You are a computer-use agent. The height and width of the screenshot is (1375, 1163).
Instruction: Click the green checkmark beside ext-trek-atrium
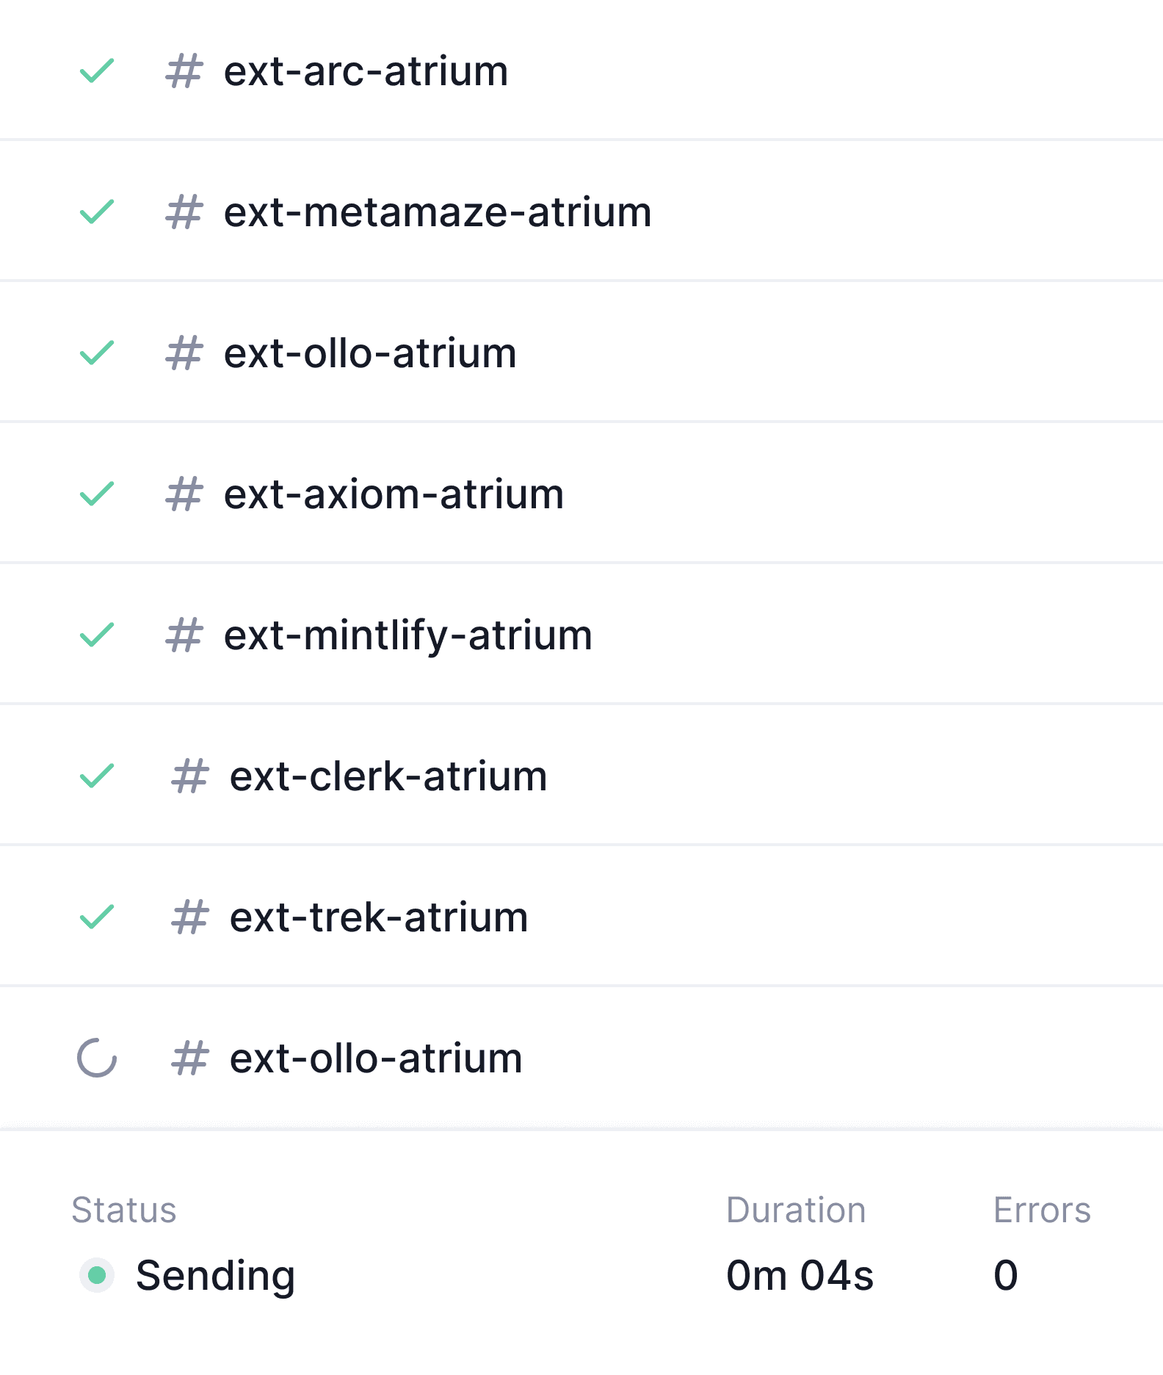click(97, 917)
